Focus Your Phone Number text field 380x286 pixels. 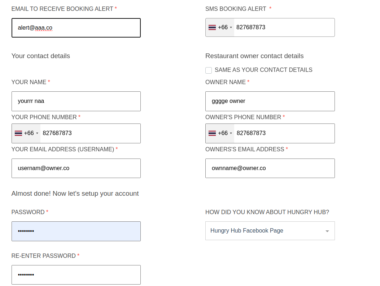tap(89, 133)
